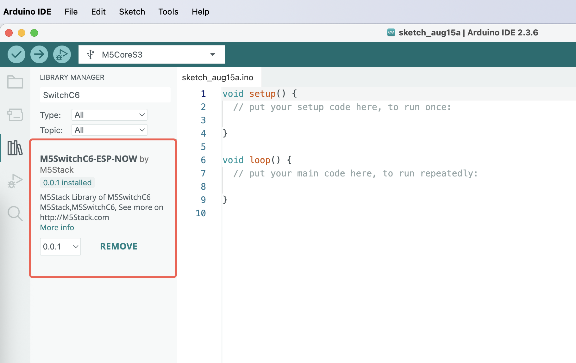Image resolution: width=576 pixels, height=363 pixels.
Task: Open the Arduino IDE application menu
Action: coord(27,12)
